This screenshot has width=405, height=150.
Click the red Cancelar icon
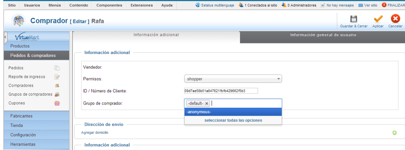395,19
